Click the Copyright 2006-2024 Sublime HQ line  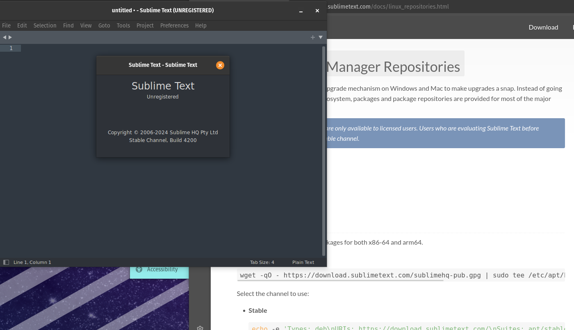point(163,133)
